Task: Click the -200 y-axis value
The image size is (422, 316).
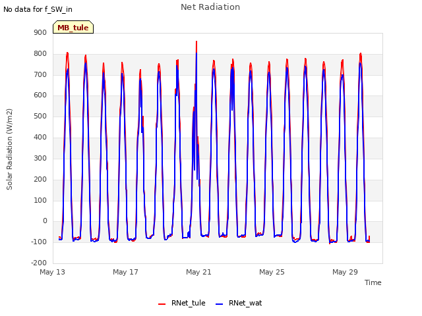Action: coord(39,263)
